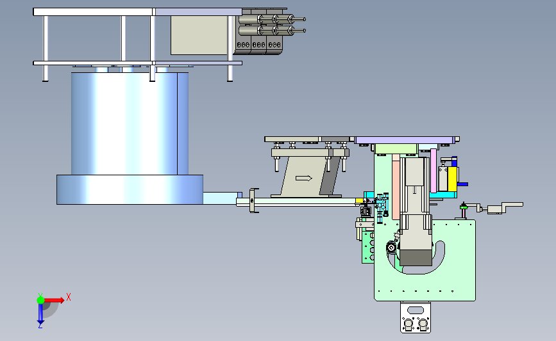Select the wide blue base under the drum

130,189
